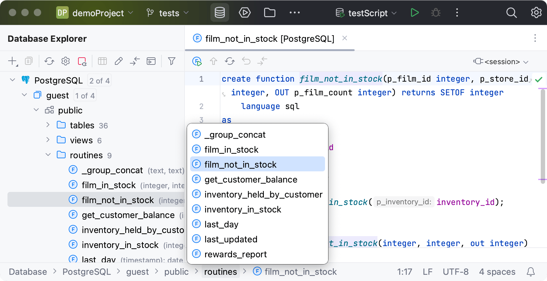This screenshot has height=281, width=547.
Task: Synchronize routine source in editor toolbar
Action: pos(230,61)
